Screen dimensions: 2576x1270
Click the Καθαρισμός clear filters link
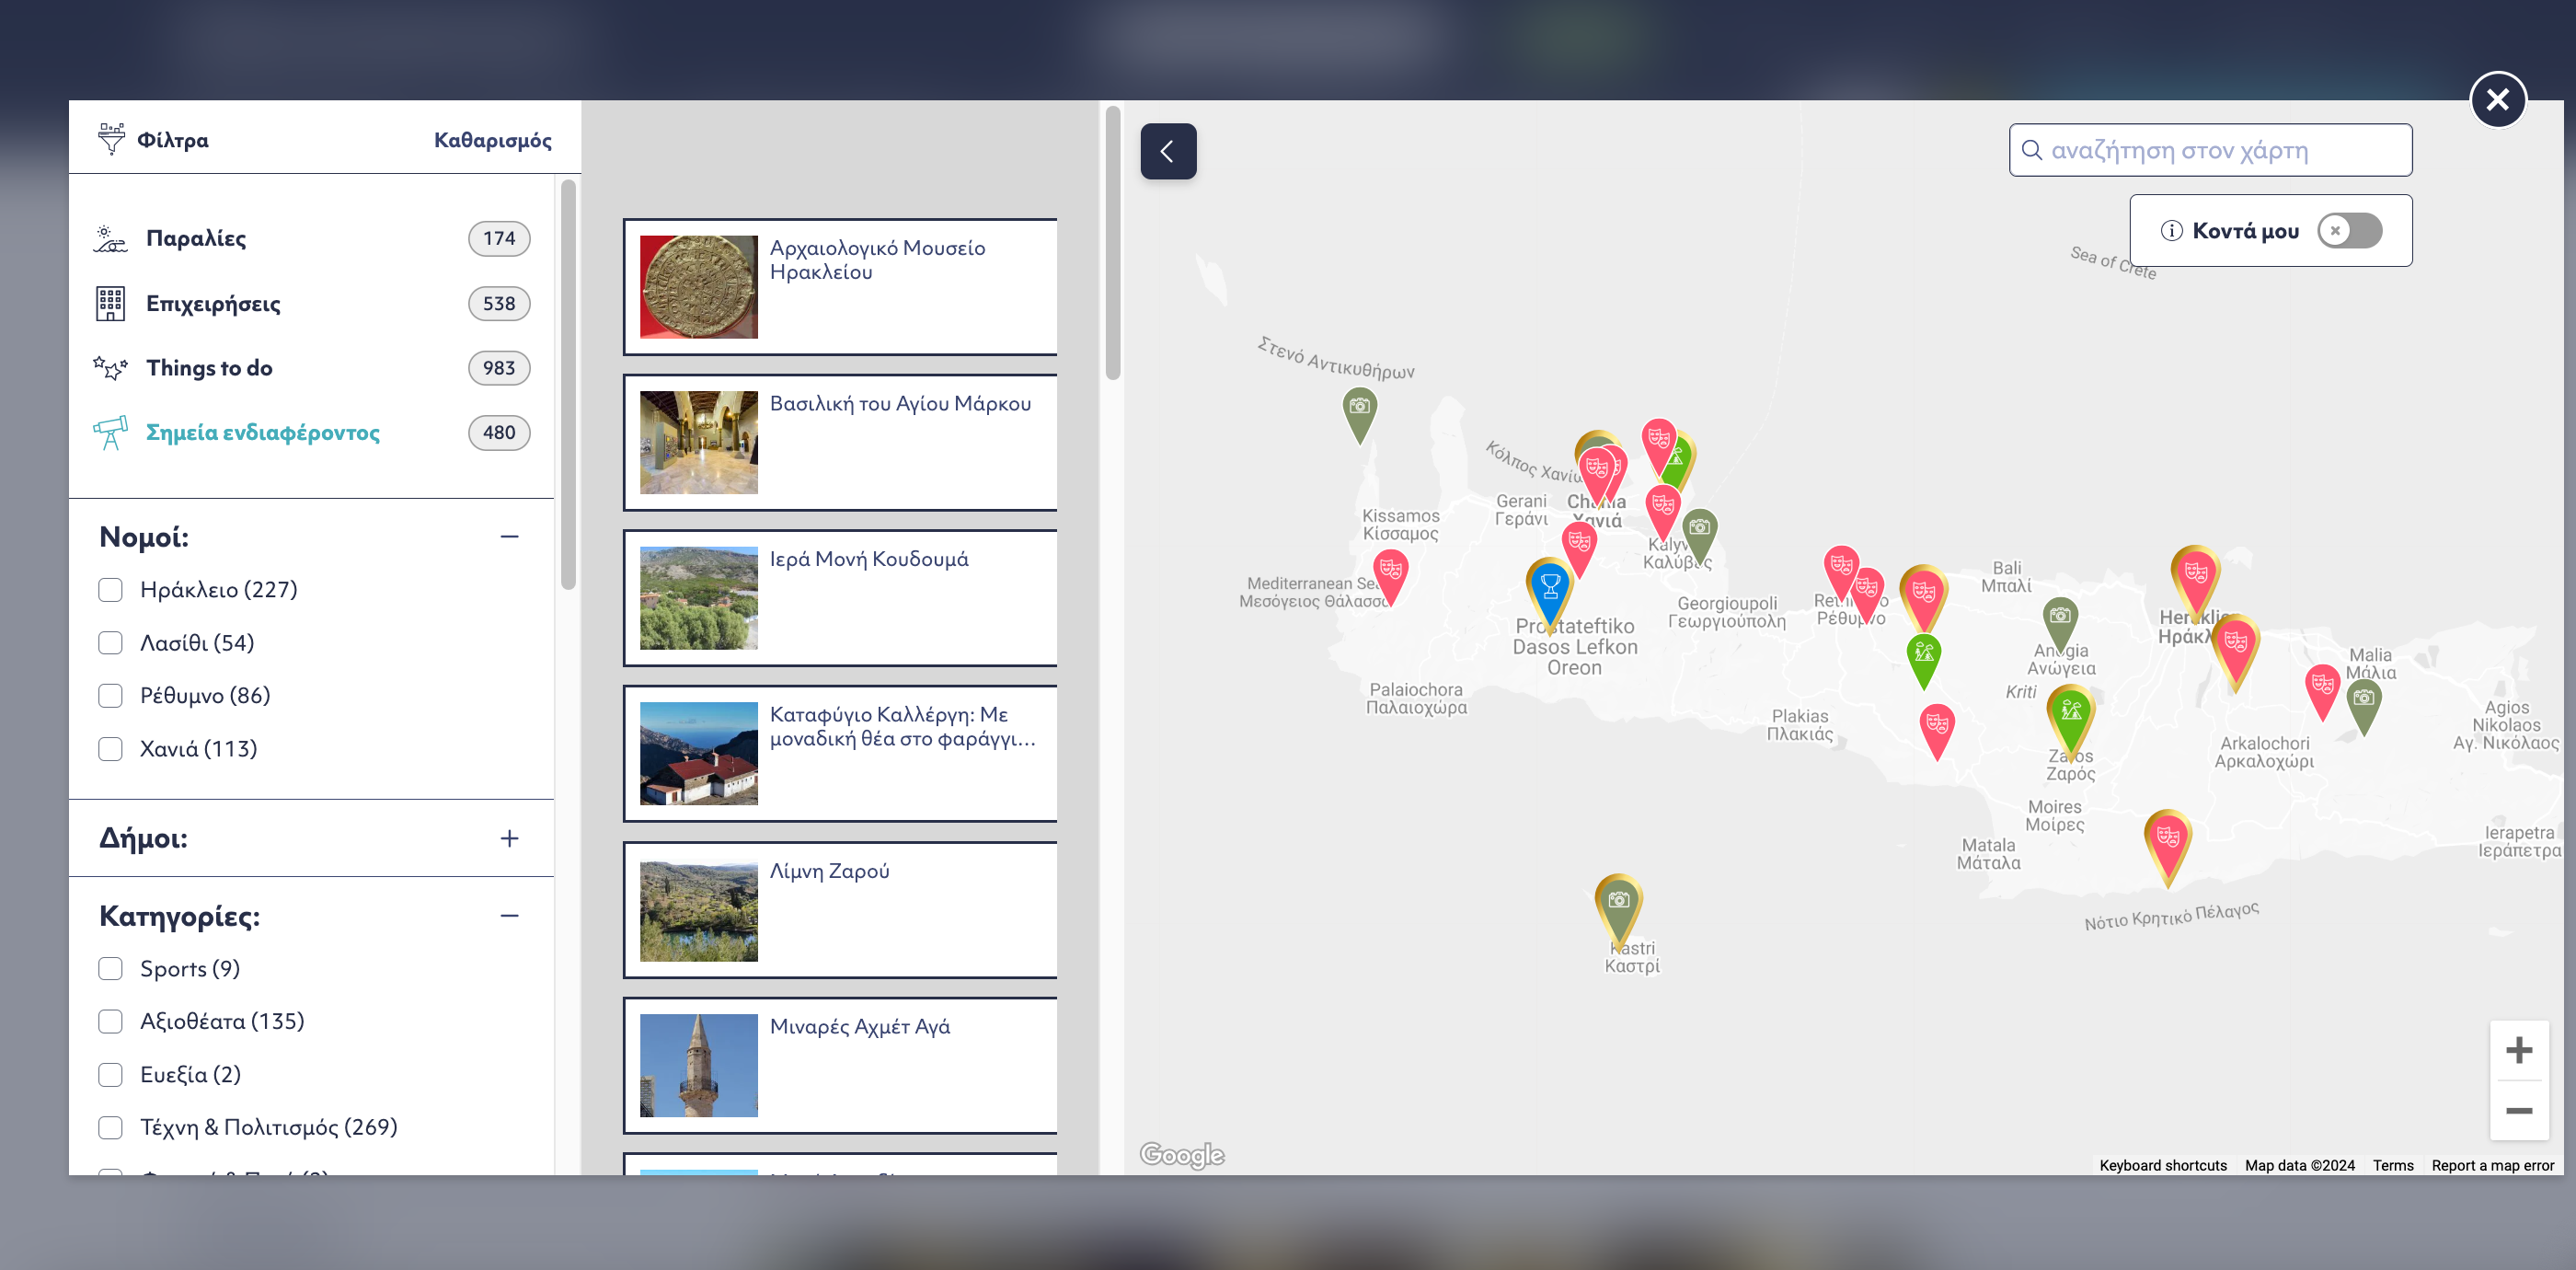point(492,140)
